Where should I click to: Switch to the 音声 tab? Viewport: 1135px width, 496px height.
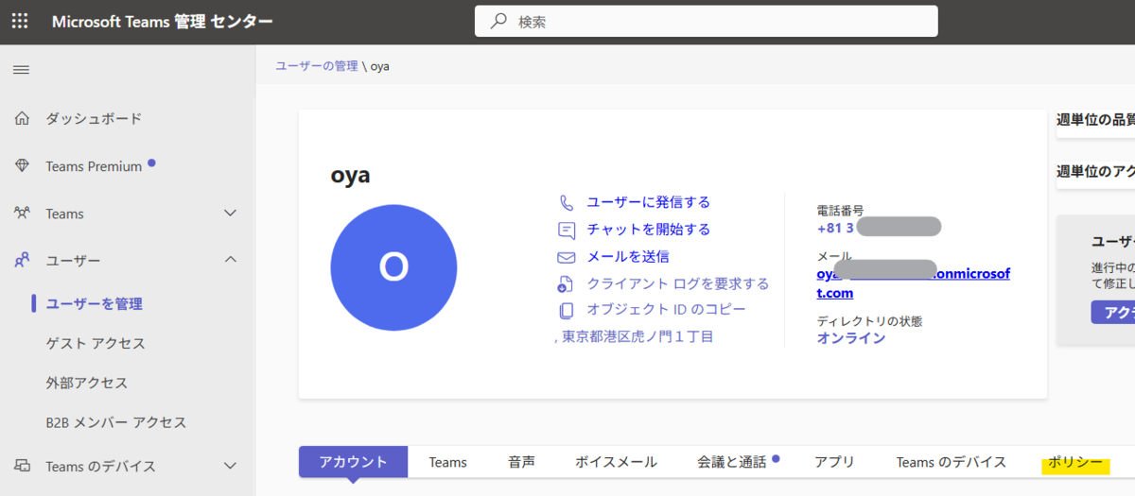[x=521, y=462]
